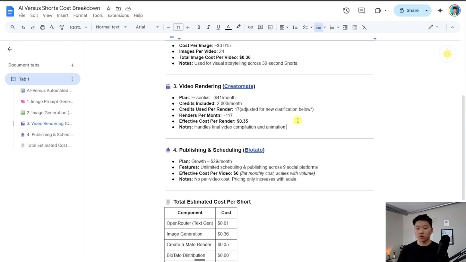Open the Tools menu
Image resolution: width=466 pixels, height=262 pixels.
(x=97, y=15)
